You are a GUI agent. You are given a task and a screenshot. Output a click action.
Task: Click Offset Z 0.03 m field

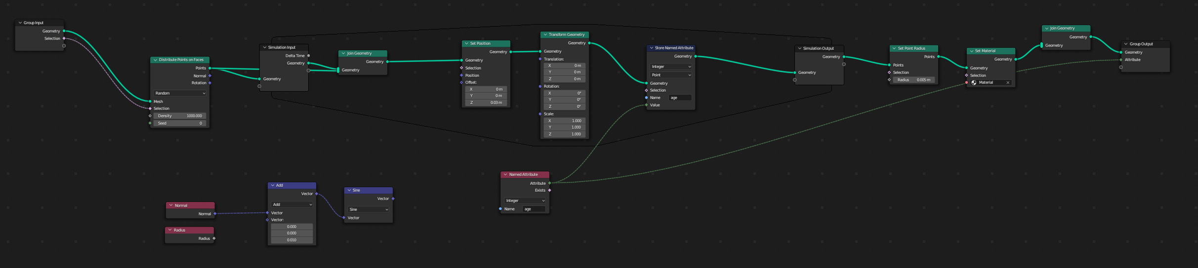(x=486, y=102)
